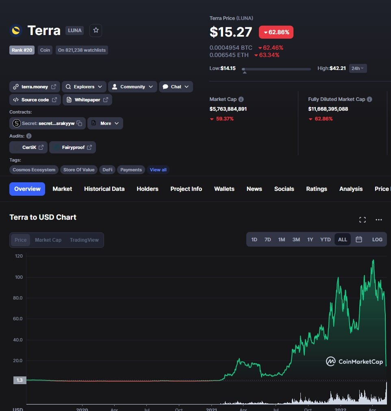Open the 24h range dropdown
391x411 pixels.
click(358, 68)
